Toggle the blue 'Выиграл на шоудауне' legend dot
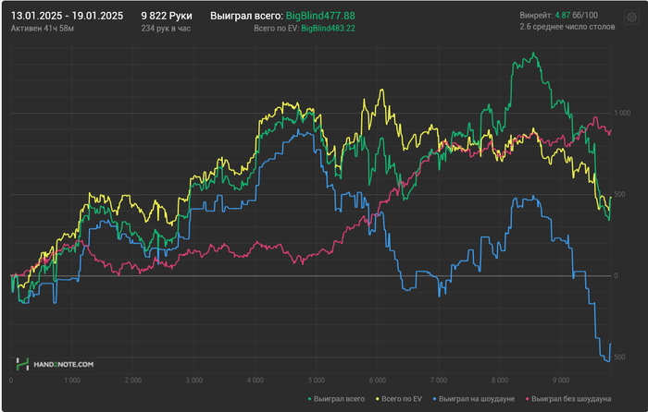648x412 pixels. click(x=434, y=399)
